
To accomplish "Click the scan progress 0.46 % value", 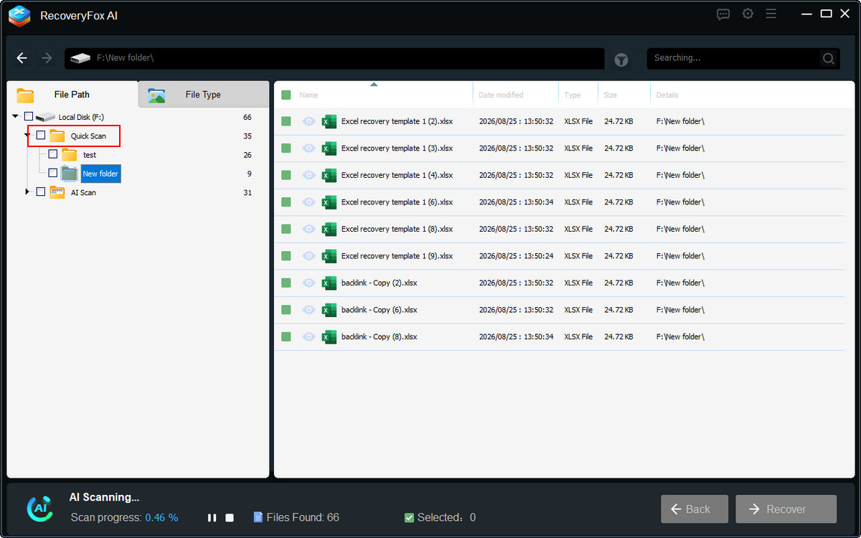I will (161, 517).
